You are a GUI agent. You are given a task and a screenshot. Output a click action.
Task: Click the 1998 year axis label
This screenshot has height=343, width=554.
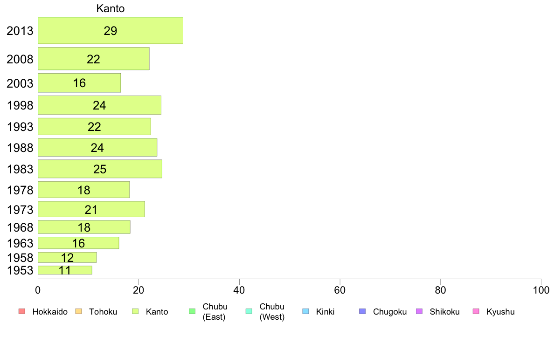pos(20,105)
